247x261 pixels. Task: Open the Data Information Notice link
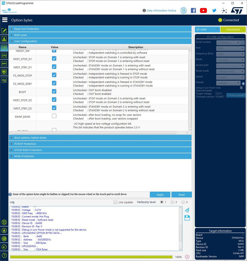[161, 10]
